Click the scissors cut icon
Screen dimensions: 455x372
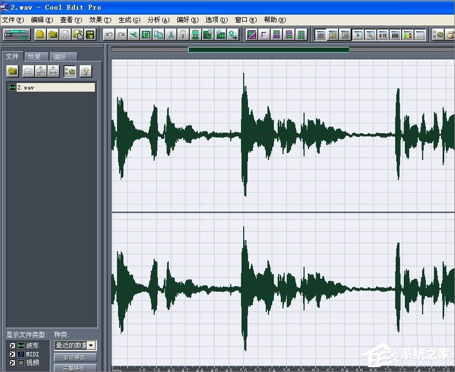[171, 35]
